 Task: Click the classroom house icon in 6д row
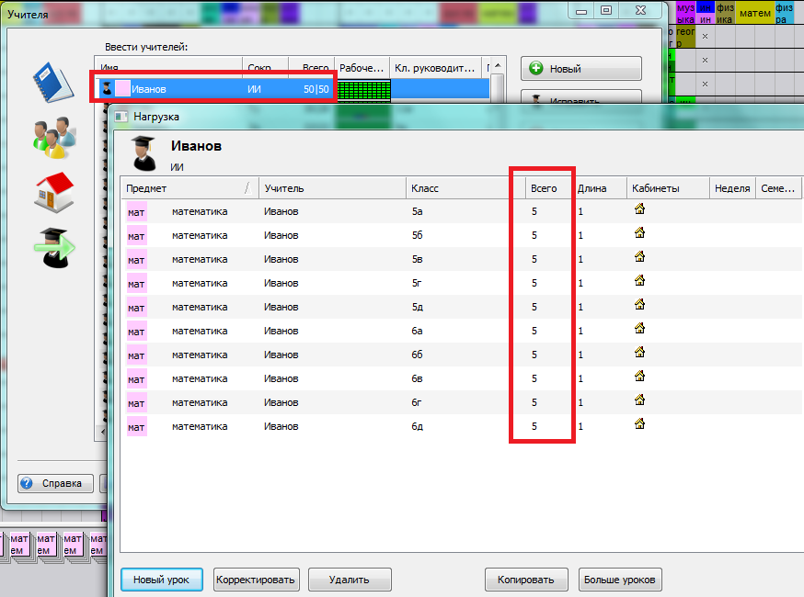tap(639, 424)
